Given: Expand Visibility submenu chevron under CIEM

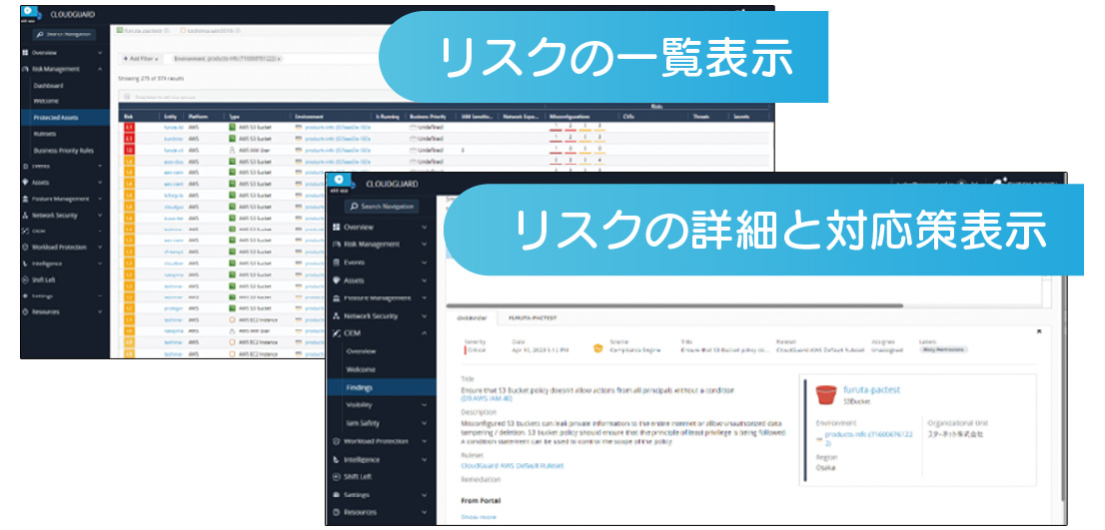Looking at the screenshot, I should (424, 405).
